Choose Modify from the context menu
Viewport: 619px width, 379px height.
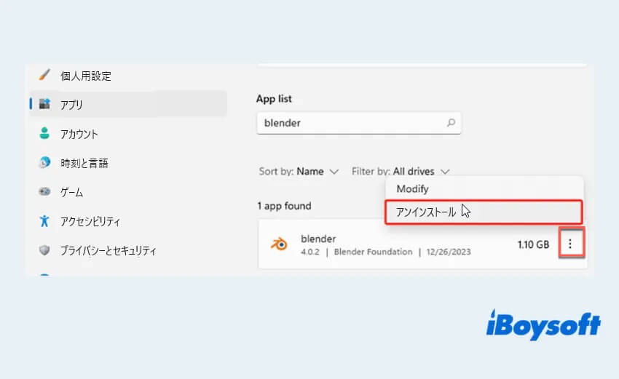[411, 188]
